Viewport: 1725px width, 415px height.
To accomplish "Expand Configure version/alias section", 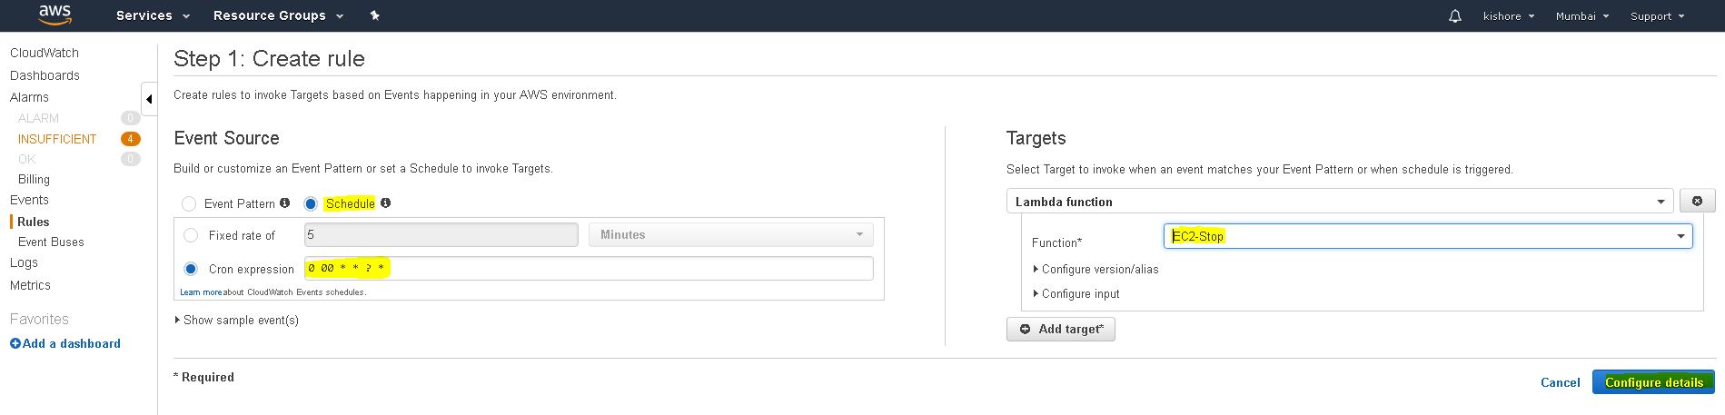I will [1095, 270].
